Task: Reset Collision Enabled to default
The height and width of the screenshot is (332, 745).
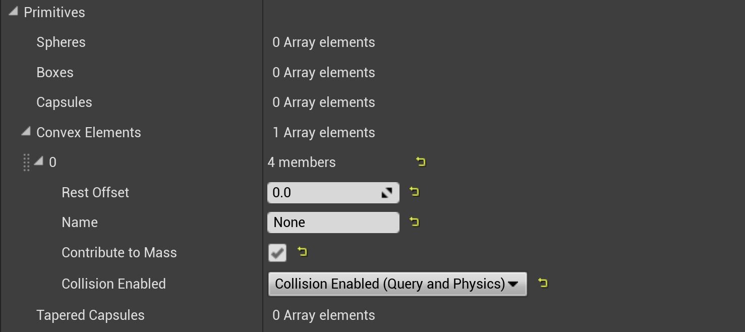Action: (x=543, y=284)
